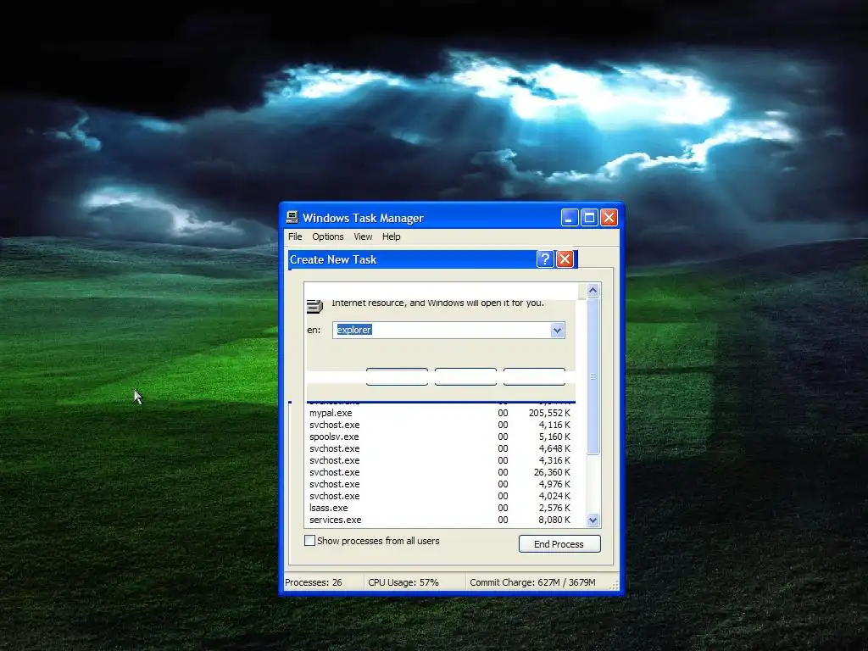The image size is (868, 651).
Task: Click the 2,576 K memory value
Action: [554, 508]
